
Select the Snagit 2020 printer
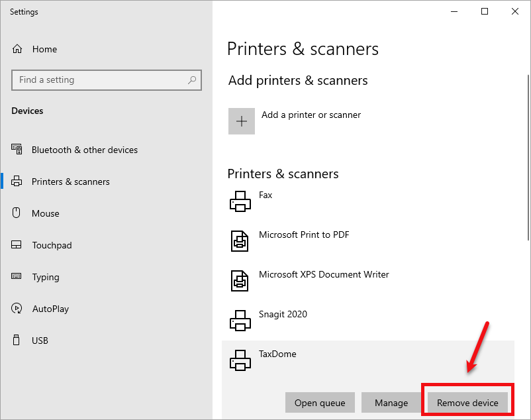point(283,314)
